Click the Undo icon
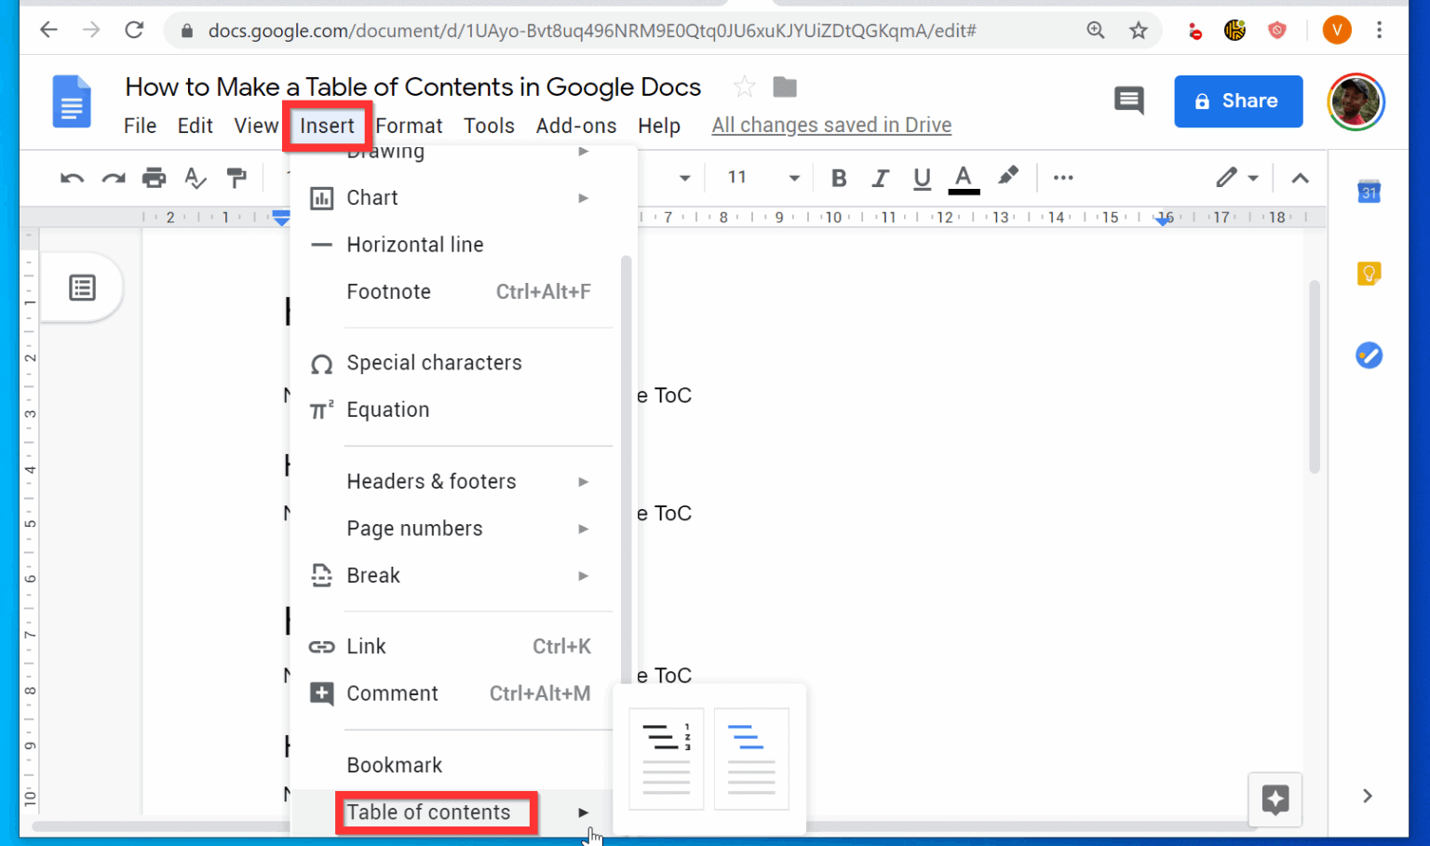 [x=72, y=178]
